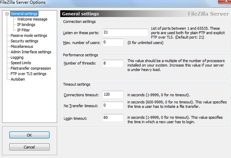Open Admin Interface settings

pyautogui.click(x=31, y=52)
